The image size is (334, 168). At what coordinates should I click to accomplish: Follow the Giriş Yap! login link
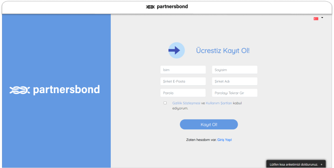point(224,140)
